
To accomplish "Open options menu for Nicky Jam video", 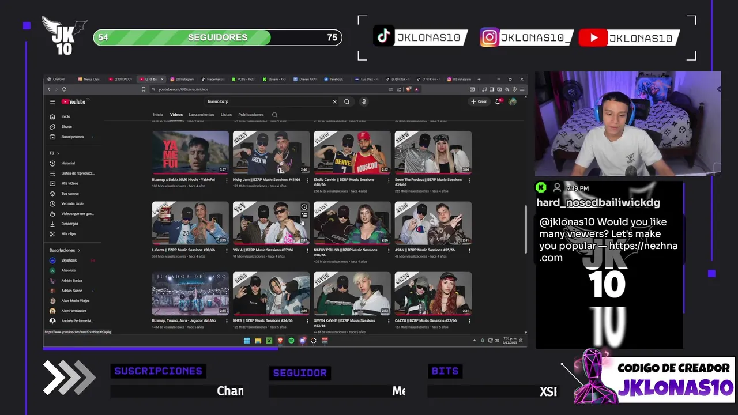I will [x=307, y=180].
